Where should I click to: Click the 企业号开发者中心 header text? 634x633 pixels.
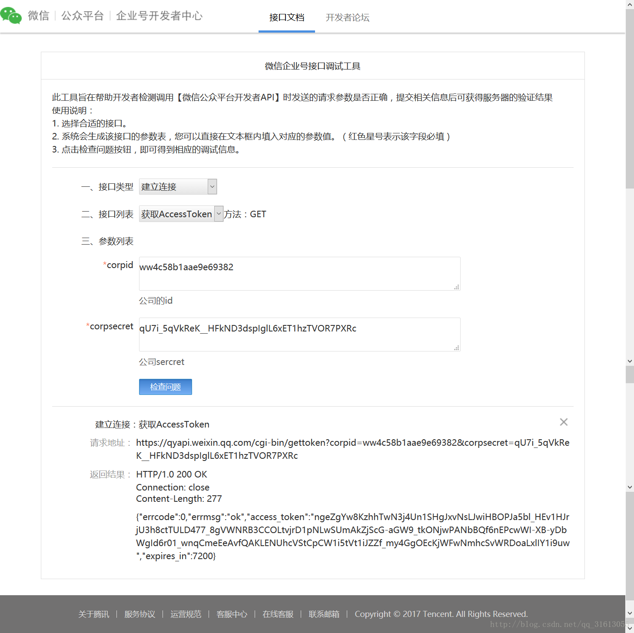tap(159, 16)
